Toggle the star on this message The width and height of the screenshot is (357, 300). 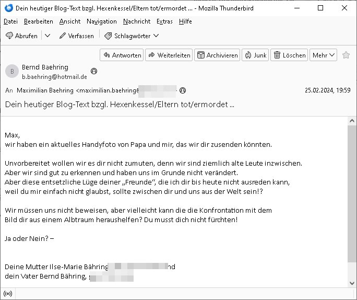point(347,55)
